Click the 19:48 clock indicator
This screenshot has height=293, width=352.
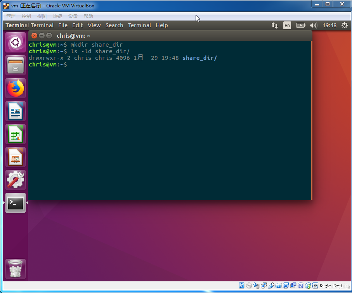tap(329, 25)
